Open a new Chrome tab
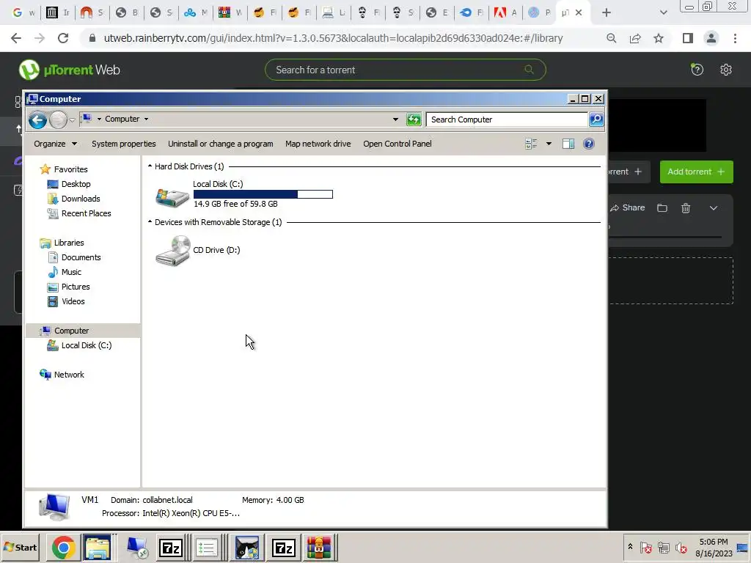The image size is (751, 563). [606, 12]
